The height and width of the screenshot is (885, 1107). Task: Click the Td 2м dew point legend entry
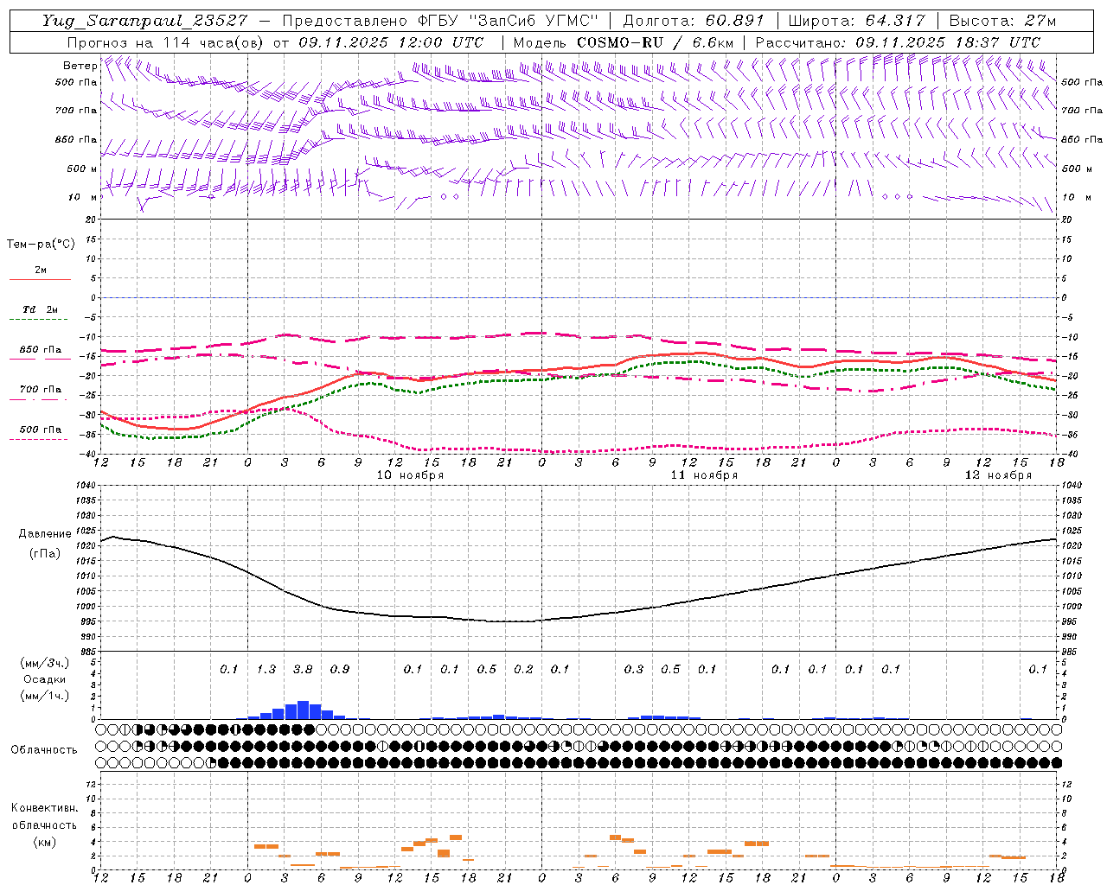coord(40,309)
